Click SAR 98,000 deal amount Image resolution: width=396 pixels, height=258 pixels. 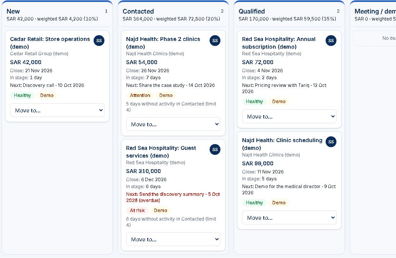click(x=258, y=163)
